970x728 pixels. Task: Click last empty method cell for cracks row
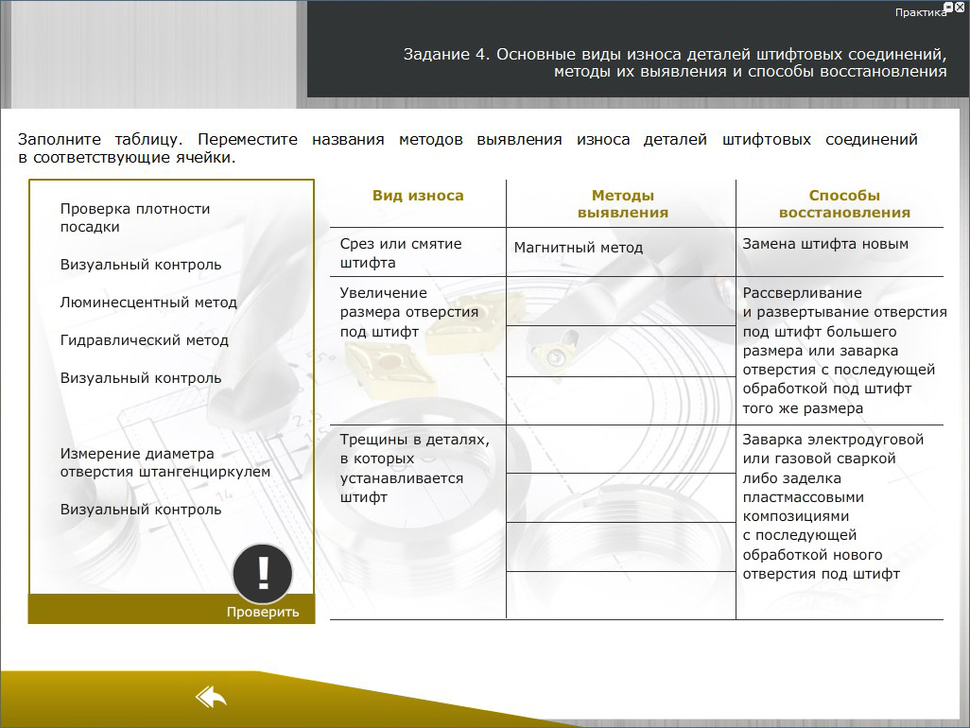[x=620, y=595]
